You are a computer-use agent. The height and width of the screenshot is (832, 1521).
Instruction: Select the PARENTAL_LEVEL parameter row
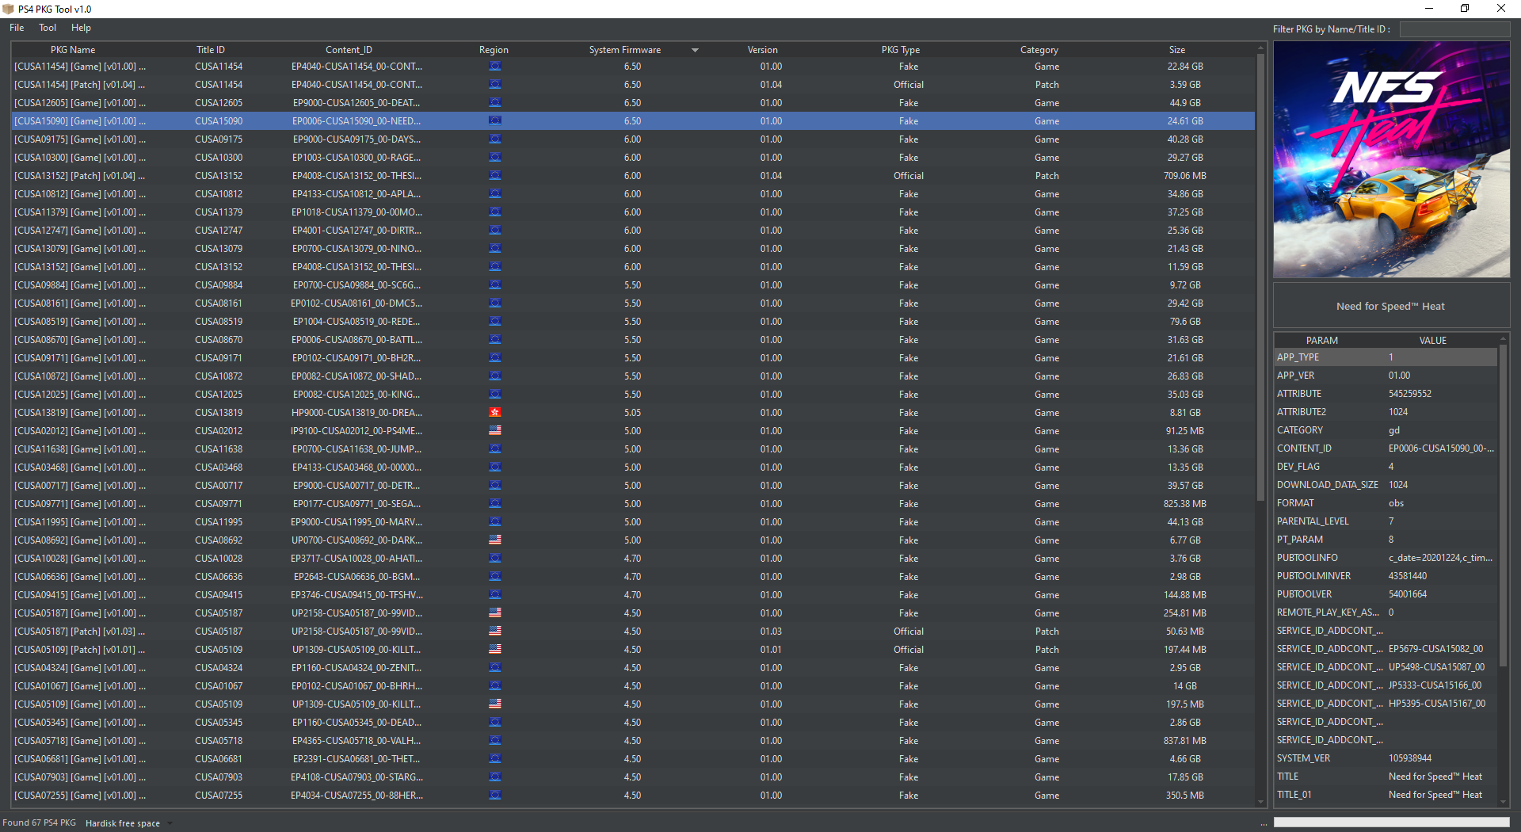pyautogui.click(x=1386, y=521)
